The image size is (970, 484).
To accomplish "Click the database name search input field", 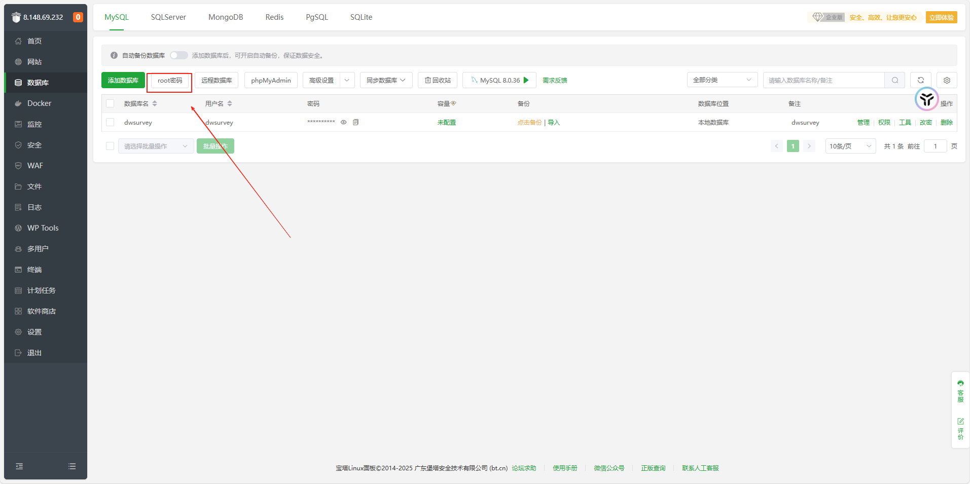I will coord(823,80).
